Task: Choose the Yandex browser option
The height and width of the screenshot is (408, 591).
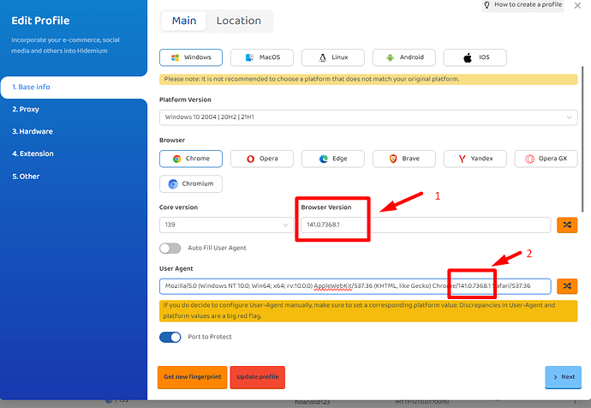Action: tap(475, 159)
